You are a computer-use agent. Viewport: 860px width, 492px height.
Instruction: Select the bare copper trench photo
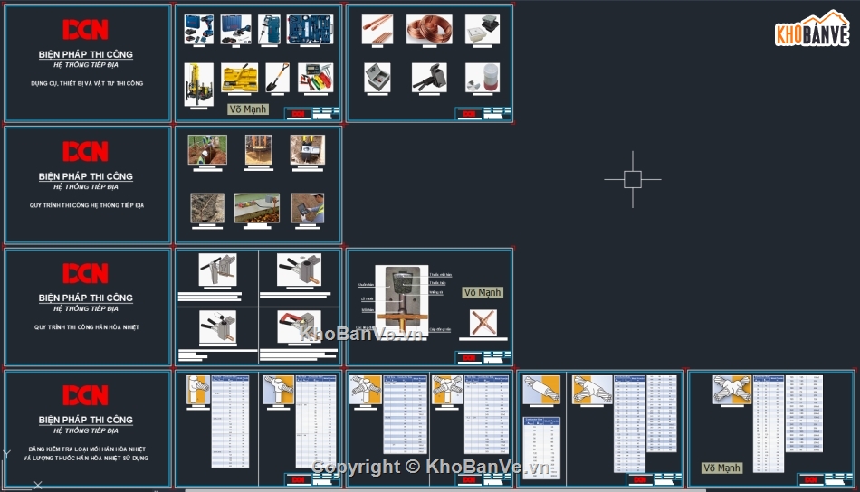click(x=207, y=208)
